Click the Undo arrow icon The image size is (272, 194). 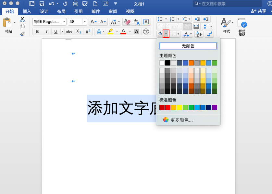[x=52, y=4]
